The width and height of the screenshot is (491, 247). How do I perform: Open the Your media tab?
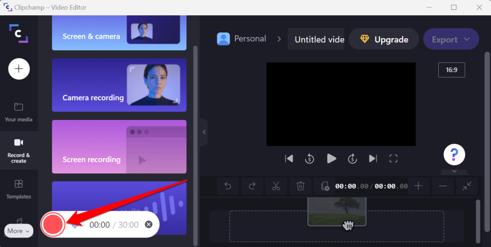19,112
